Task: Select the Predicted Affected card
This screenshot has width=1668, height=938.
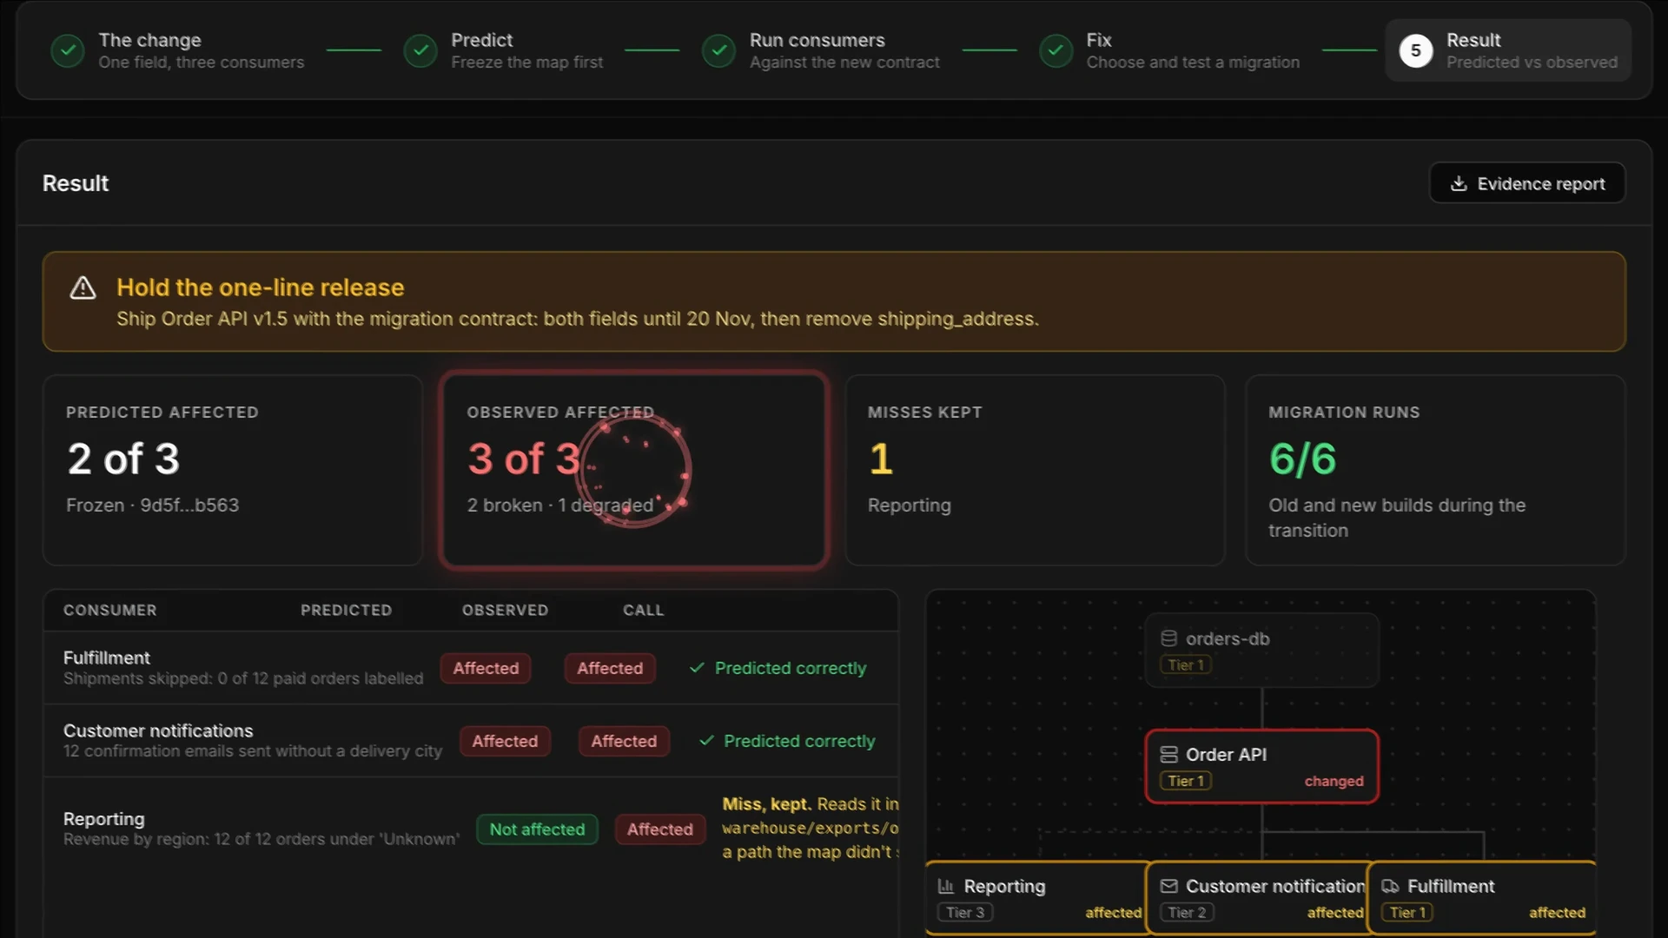Action: coord(233,470)
